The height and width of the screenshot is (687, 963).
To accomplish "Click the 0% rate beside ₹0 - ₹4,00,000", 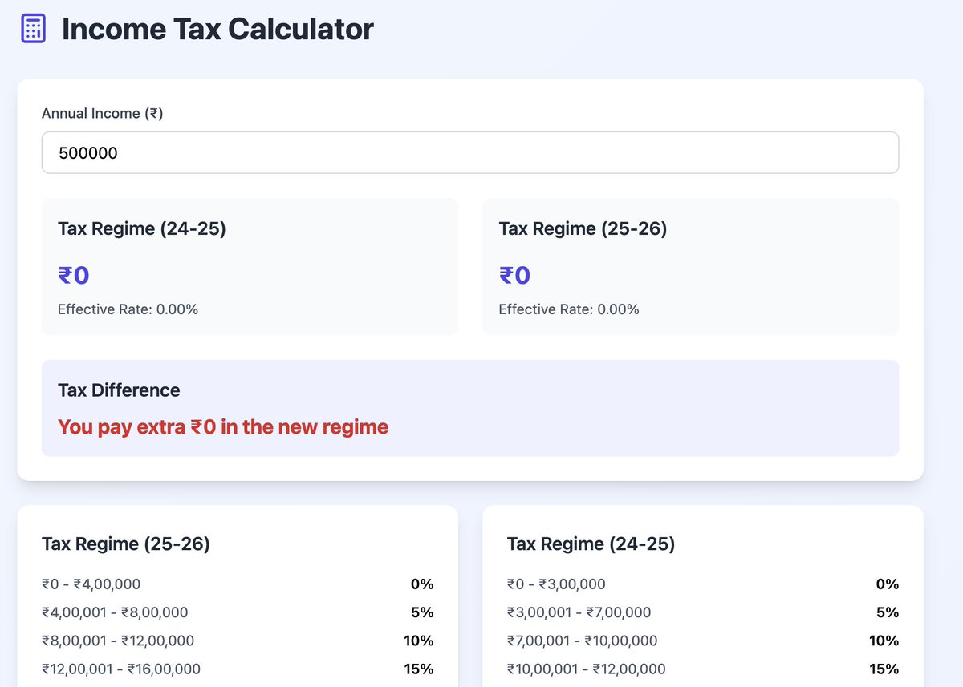I will 422,584.
